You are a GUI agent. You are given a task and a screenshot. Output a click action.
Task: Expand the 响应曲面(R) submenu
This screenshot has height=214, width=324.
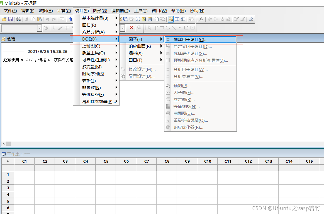coord(142,46)
